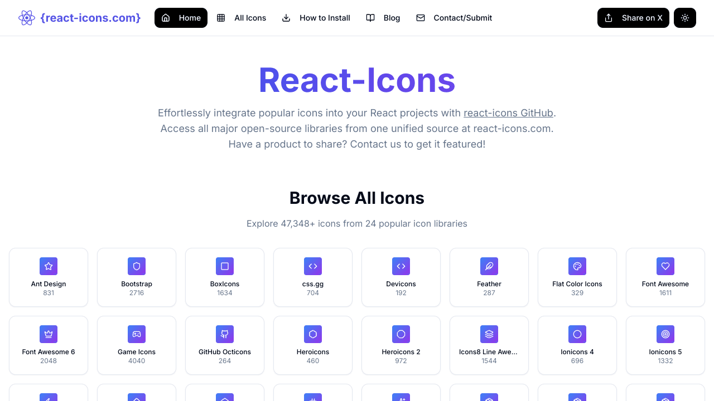
Task: Click the envelope icon beside Contact/Submit
Action: [x=421, y=18]
